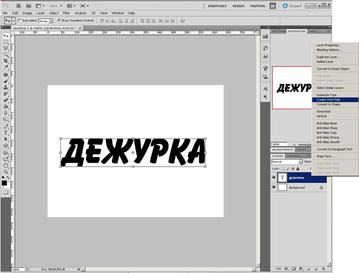Click the Delete layer trash icon
Viewport: 359px width, 273px height.
(x=322, y=269)
